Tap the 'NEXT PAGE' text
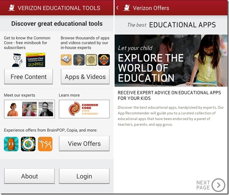 203,185
